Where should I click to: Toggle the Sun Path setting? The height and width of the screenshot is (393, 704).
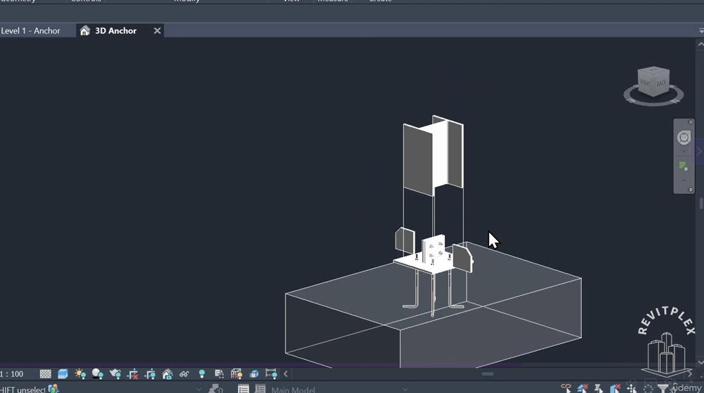tap(80, 374)
